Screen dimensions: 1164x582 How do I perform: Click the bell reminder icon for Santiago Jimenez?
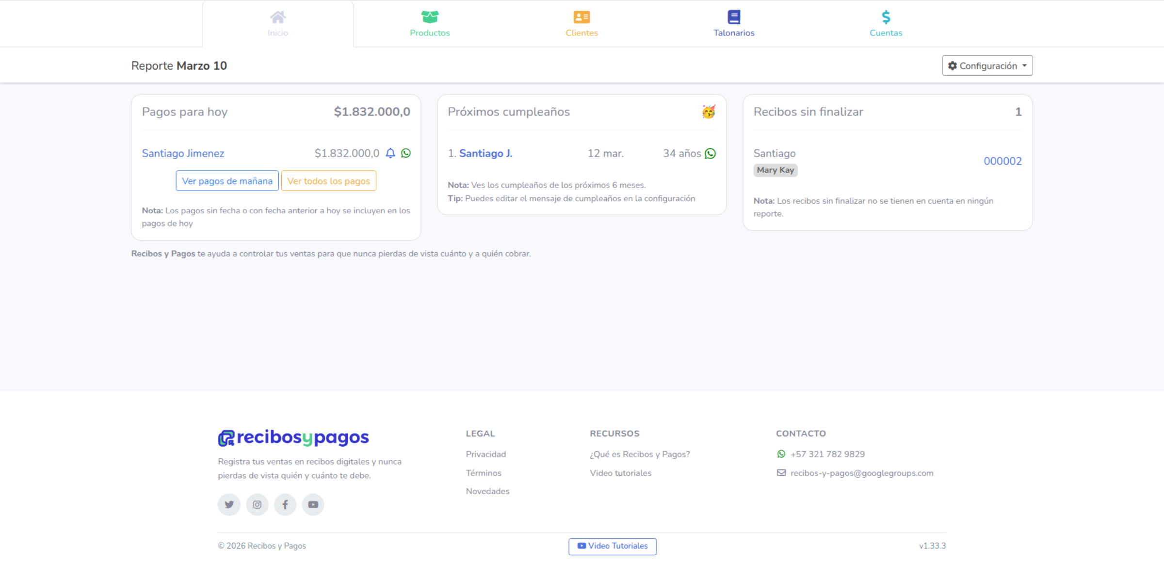pyautogui.click(x=390, y=153)
